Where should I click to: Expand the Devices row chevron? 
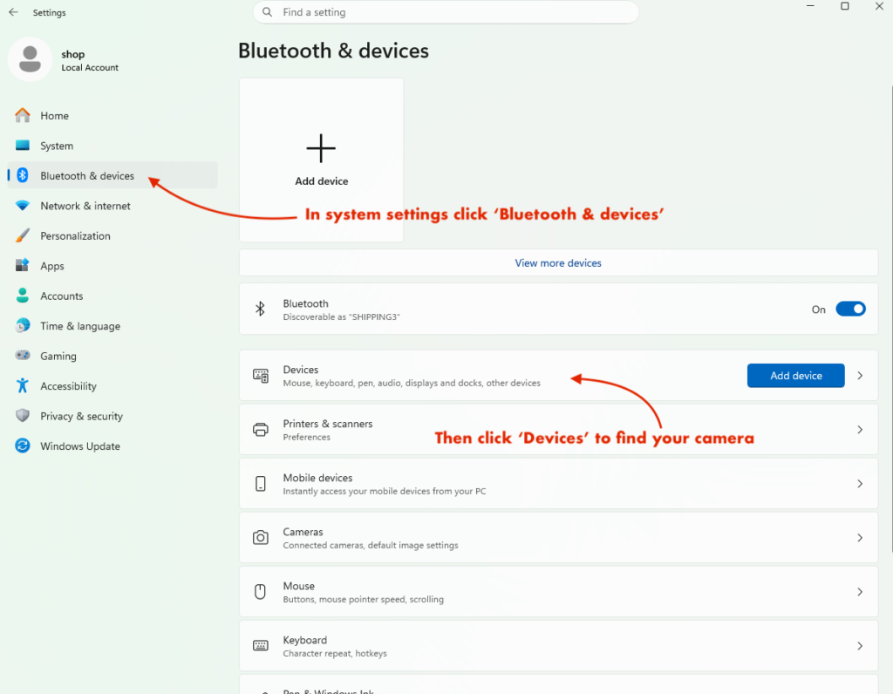[860, 376]
